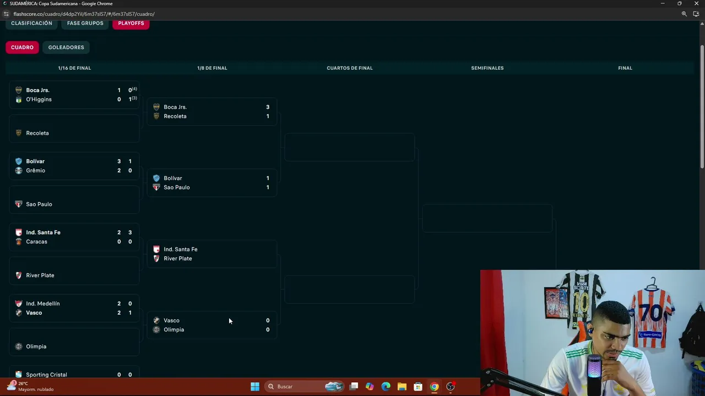Viewport: 705px width, 396px height.
Task: Click the Ind. Medellín club crest
Action: coord(19,304)
